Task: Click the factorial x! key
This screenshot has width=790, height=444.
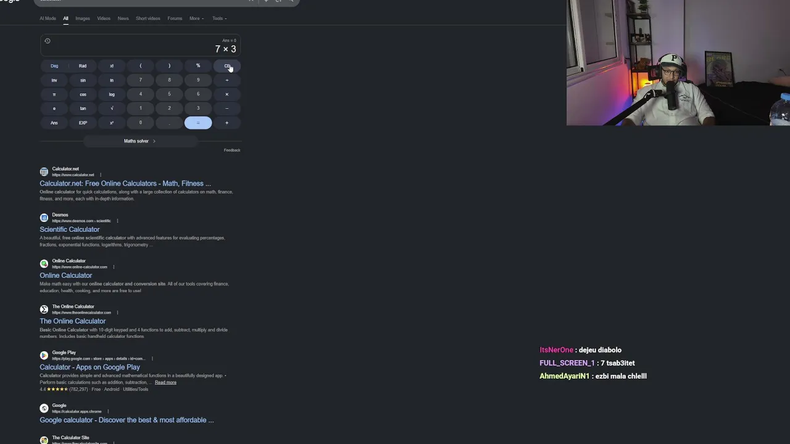Action: [x=112, y=66]
